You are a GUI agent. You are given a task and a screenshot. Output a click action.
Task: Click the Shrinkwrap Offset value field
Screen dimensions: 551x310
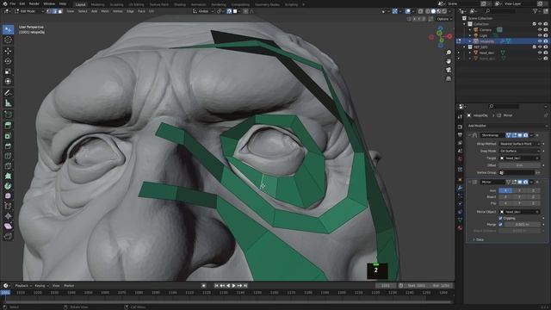click(x=519, y=165)
